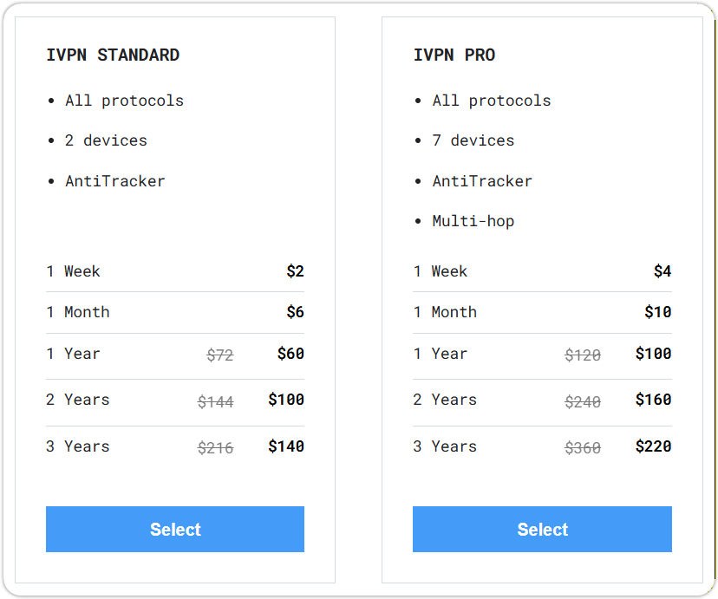Select the IVPN Standard 3 Years $140 plan
Image resolution: width=718 pixels, height=599 pixels.
[x=175, y=446]
